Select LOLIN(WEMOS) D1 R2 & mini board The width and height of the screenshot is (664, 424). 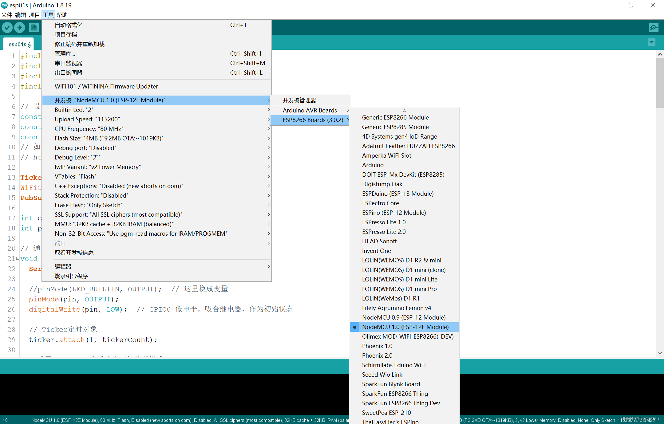pos(405,261)
